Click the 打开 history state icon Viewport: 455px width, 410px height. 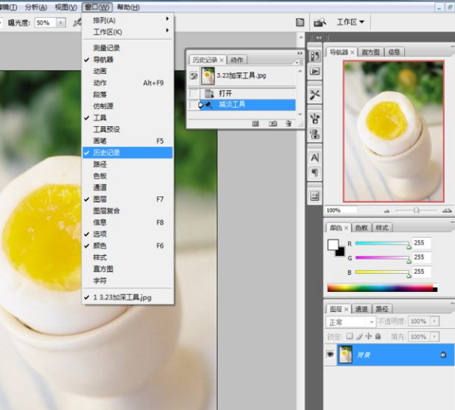pos(209,94)
